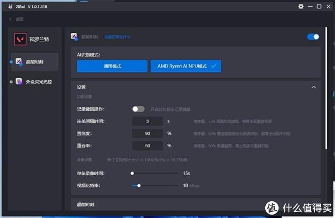
Task: Select 超能时刻 in the sidebar
Action: point(35,62)
